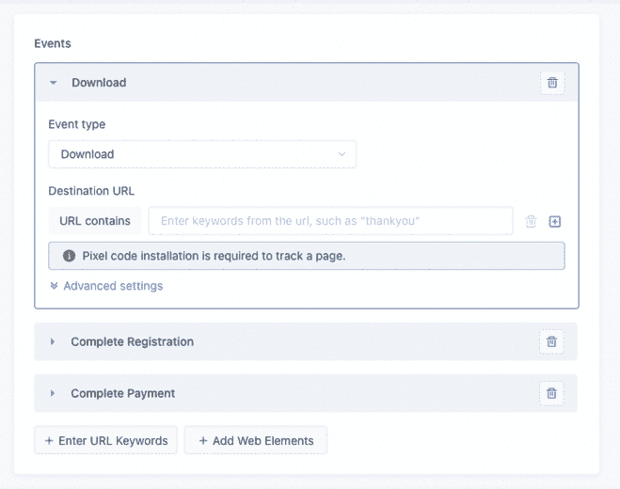Open the Event type dropdown showing Download

[202, 154]
